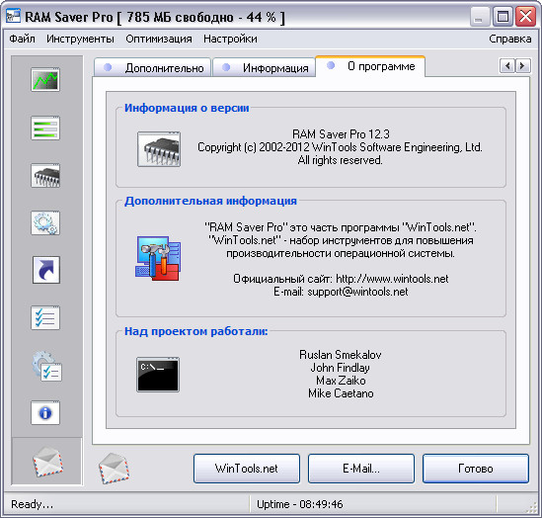Open the Инструменты menu

coord(80,39)
